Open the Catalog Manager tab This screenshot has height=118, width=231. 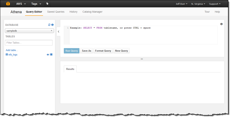pyautogui.click(x=92, y=12)
